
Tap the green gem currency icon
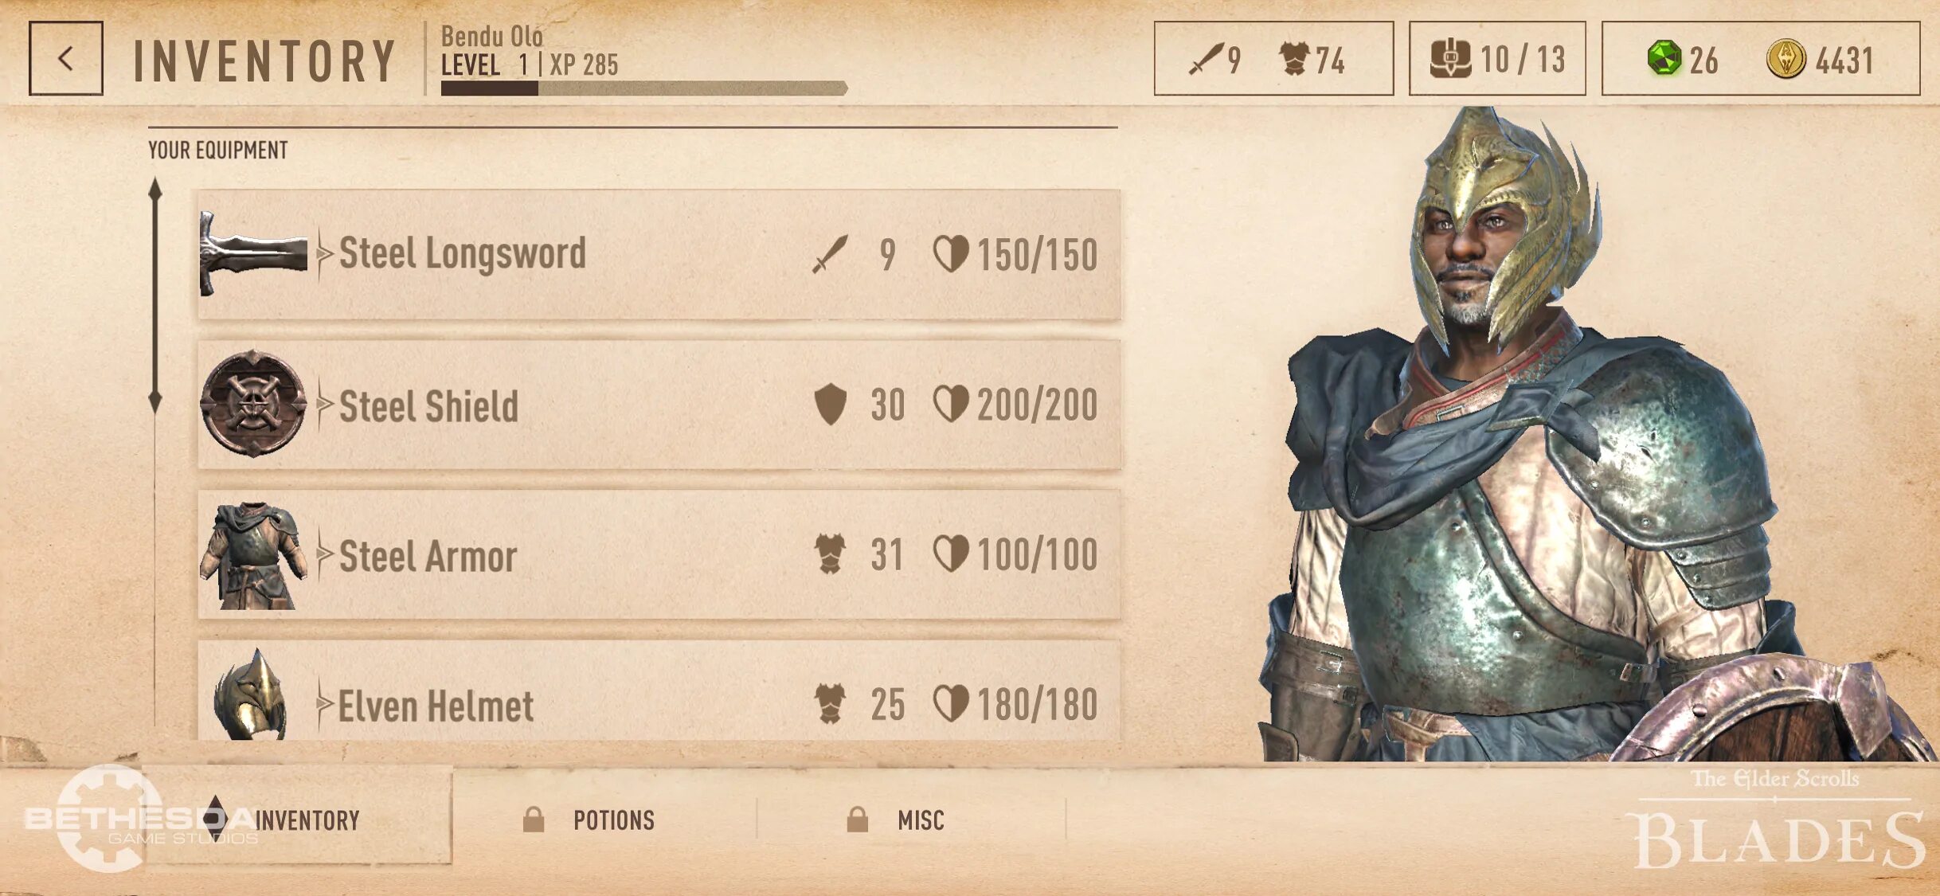tap(1664, 59)
